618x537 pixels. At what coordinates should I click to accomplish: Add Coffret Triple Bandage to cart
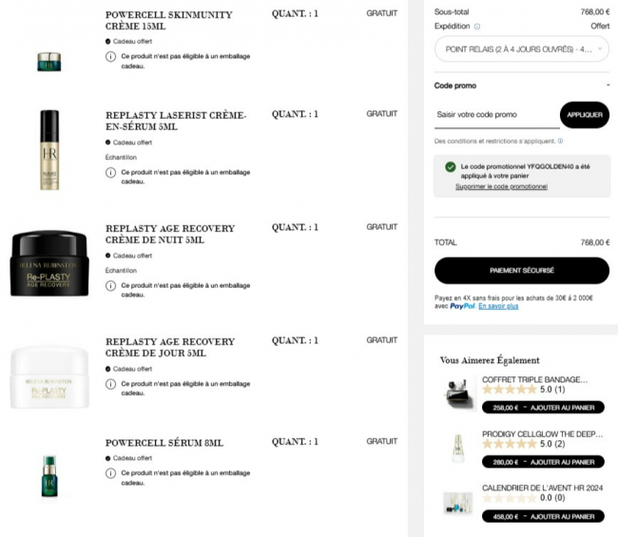pos(543,408)
